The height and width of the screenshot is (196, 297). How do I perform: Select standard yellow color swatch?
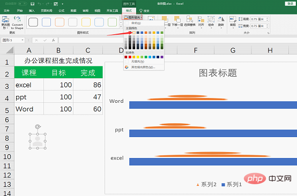tap(138, 57)
